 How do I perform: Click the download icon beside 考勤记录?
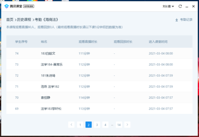point(177,20)
